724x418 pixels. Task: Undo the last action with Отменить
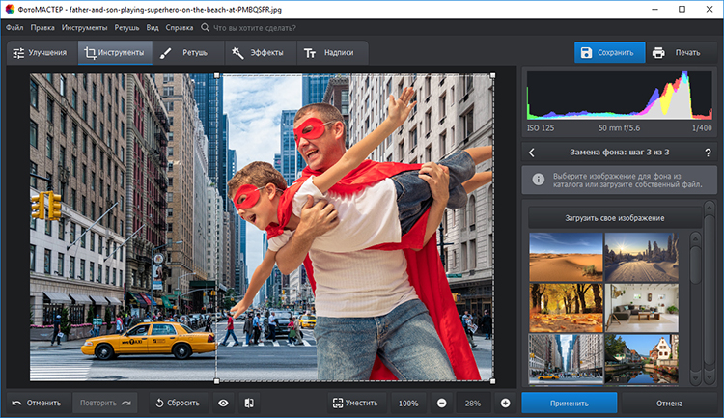click(37, 403)
